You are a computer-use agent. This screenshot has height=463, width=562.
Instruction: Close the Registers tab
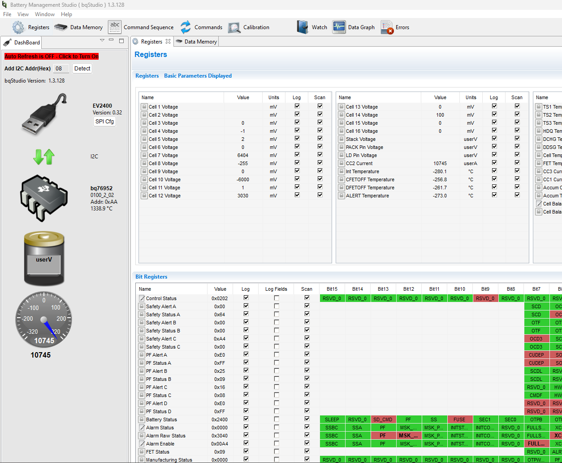point(168,41)
